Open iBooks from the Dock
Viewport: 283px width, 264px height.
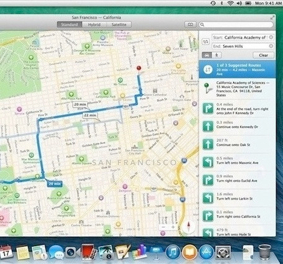(189, 252)
